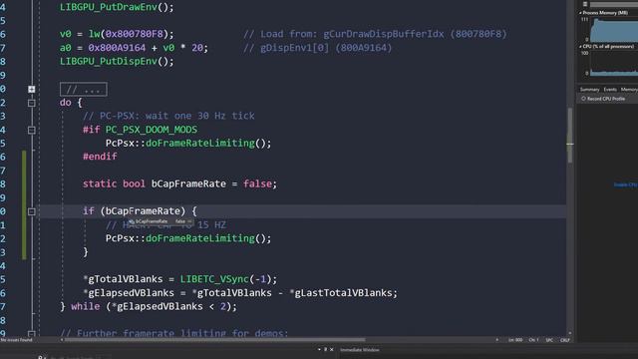Toggle auto-hide pin on bottom tool window
This screenshot has height=359, width=638.
pos(325,349)
